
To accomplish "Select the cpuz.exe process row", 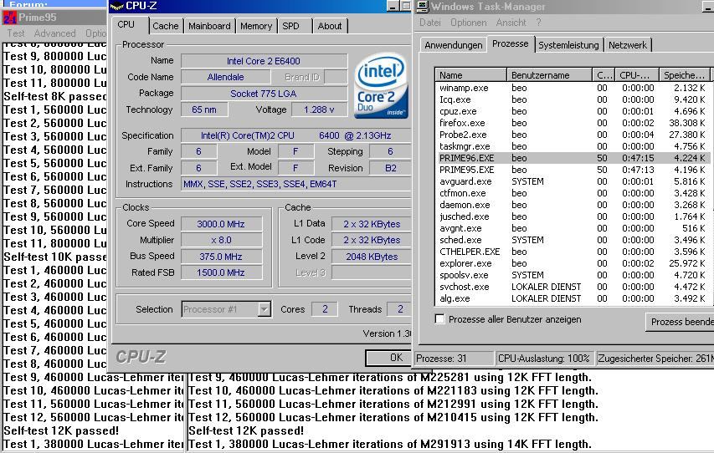I will [573, 111].
